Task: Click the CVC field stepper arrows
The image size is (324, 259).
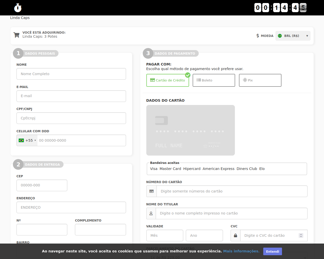Action: point(301,235)
